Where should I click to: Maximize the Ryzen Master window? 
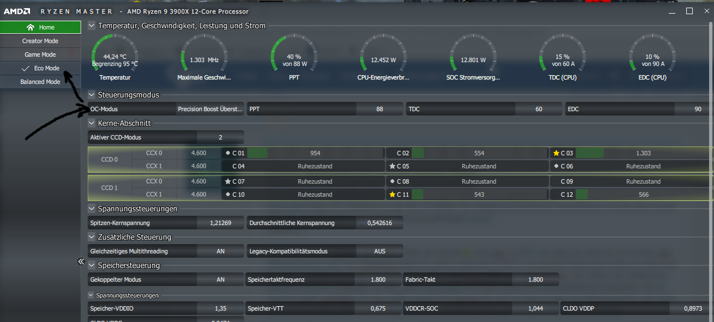pos(689,11)
